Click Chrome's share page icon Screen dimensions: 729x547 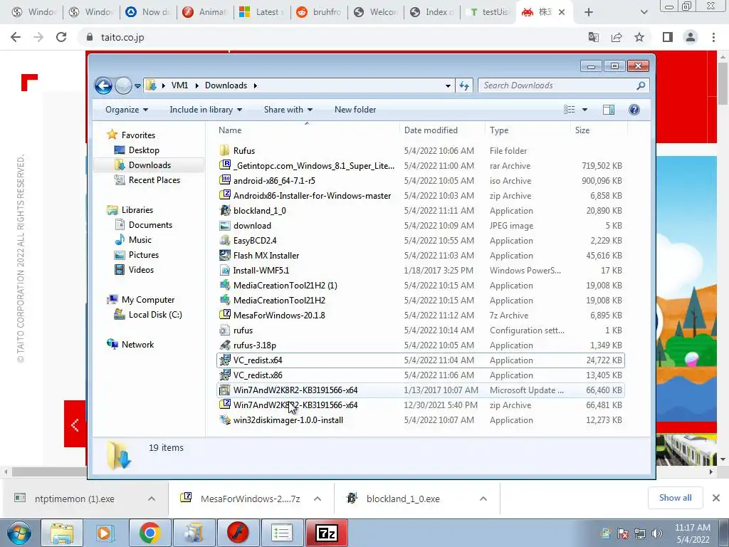pos(617,37)
